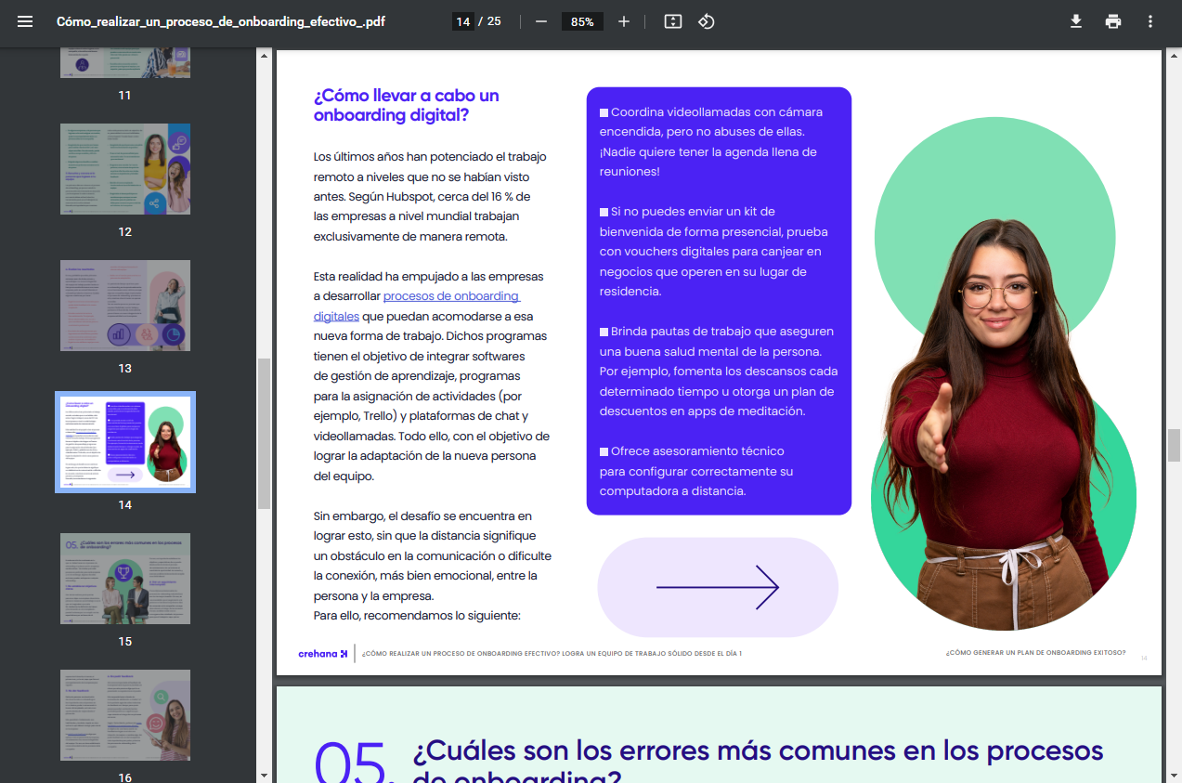Open the more options three-dot menu

pyautogui.click(x=1150, y=20)
